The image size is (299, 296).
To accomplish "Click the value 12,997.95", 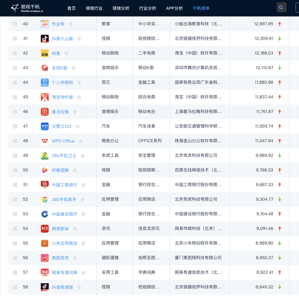I will pos(264,24).
